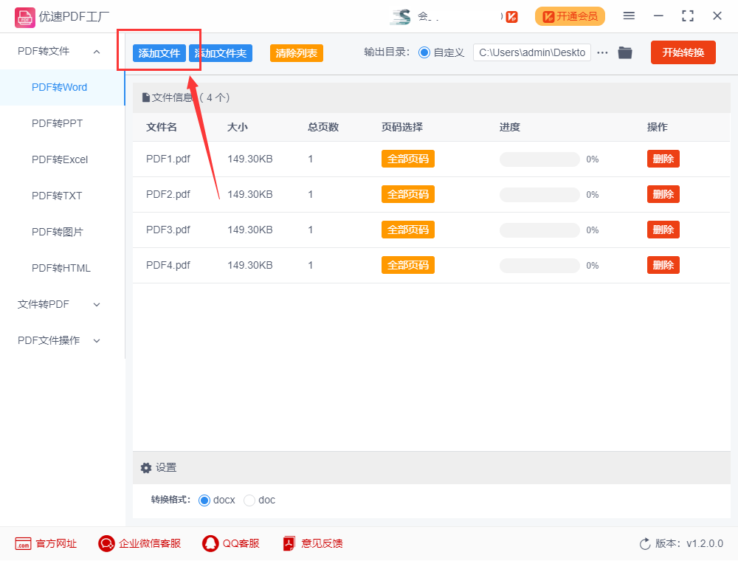Open the 意见反馈 feedback icon
Screen dimensions: 738x561
point(288,543)
